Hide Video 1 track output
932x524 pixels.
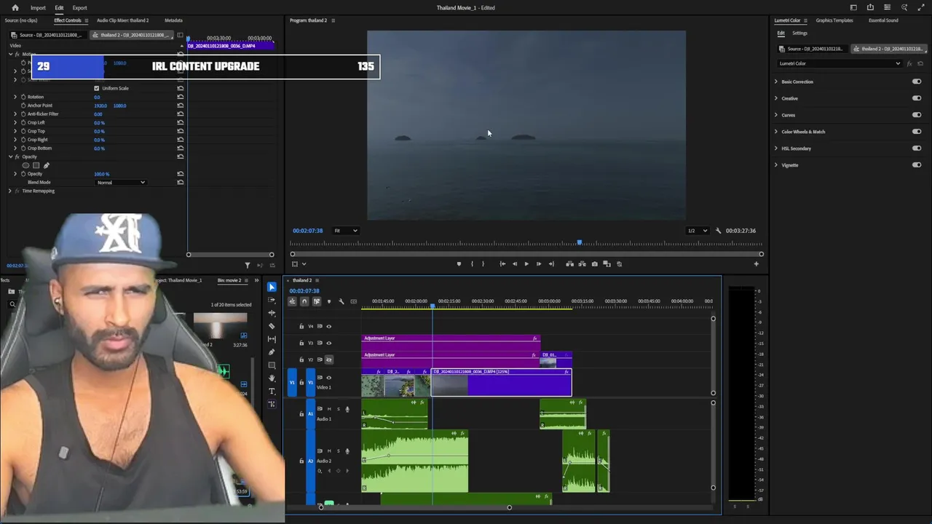328,378
